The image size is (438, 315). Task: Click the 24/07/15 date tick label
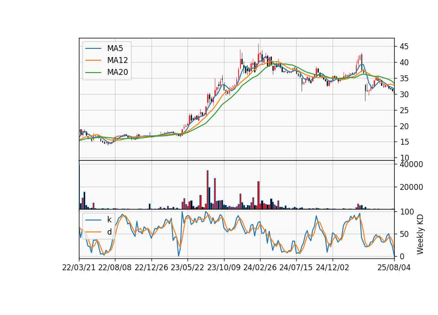coord(296,268)
